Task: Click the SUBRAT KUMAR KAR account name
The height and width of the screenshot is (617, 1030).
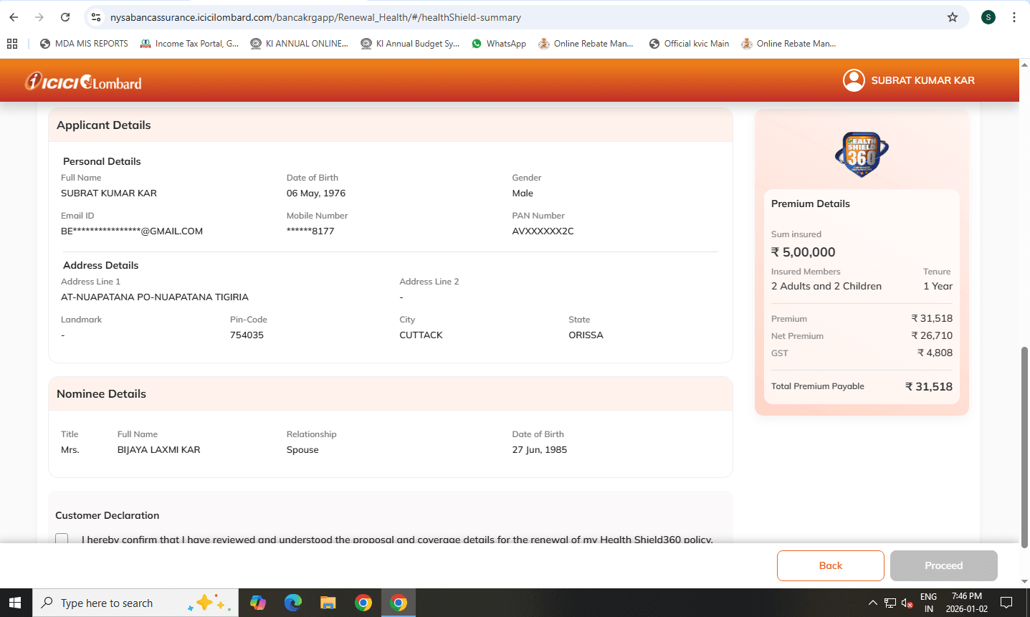Action: tap(922, 80)
